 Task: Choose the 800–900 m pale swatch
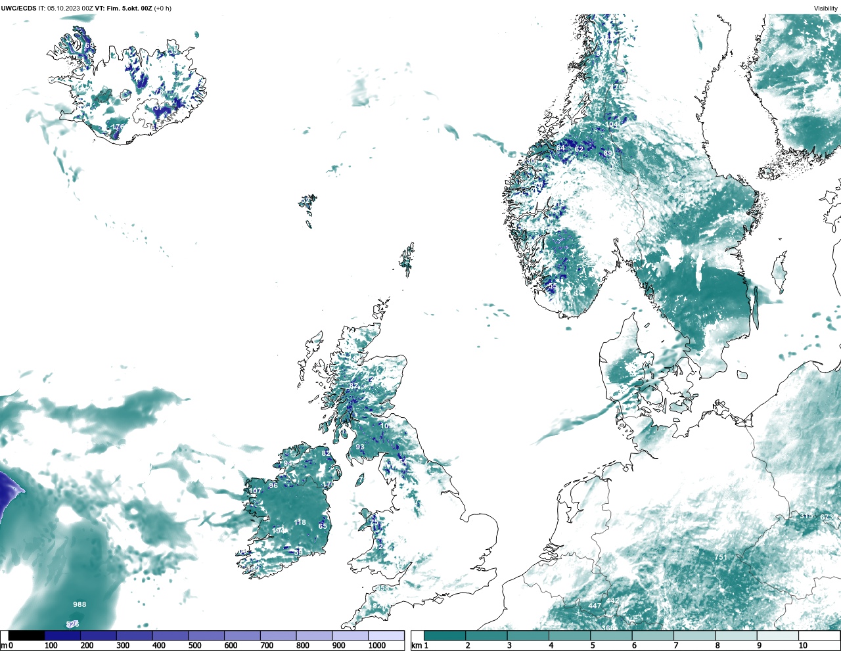click(x=314, y=636)
